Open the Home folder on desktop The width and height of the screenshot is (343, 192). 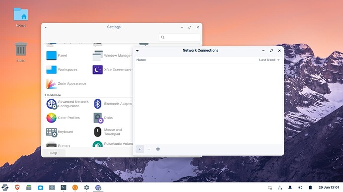21,17
